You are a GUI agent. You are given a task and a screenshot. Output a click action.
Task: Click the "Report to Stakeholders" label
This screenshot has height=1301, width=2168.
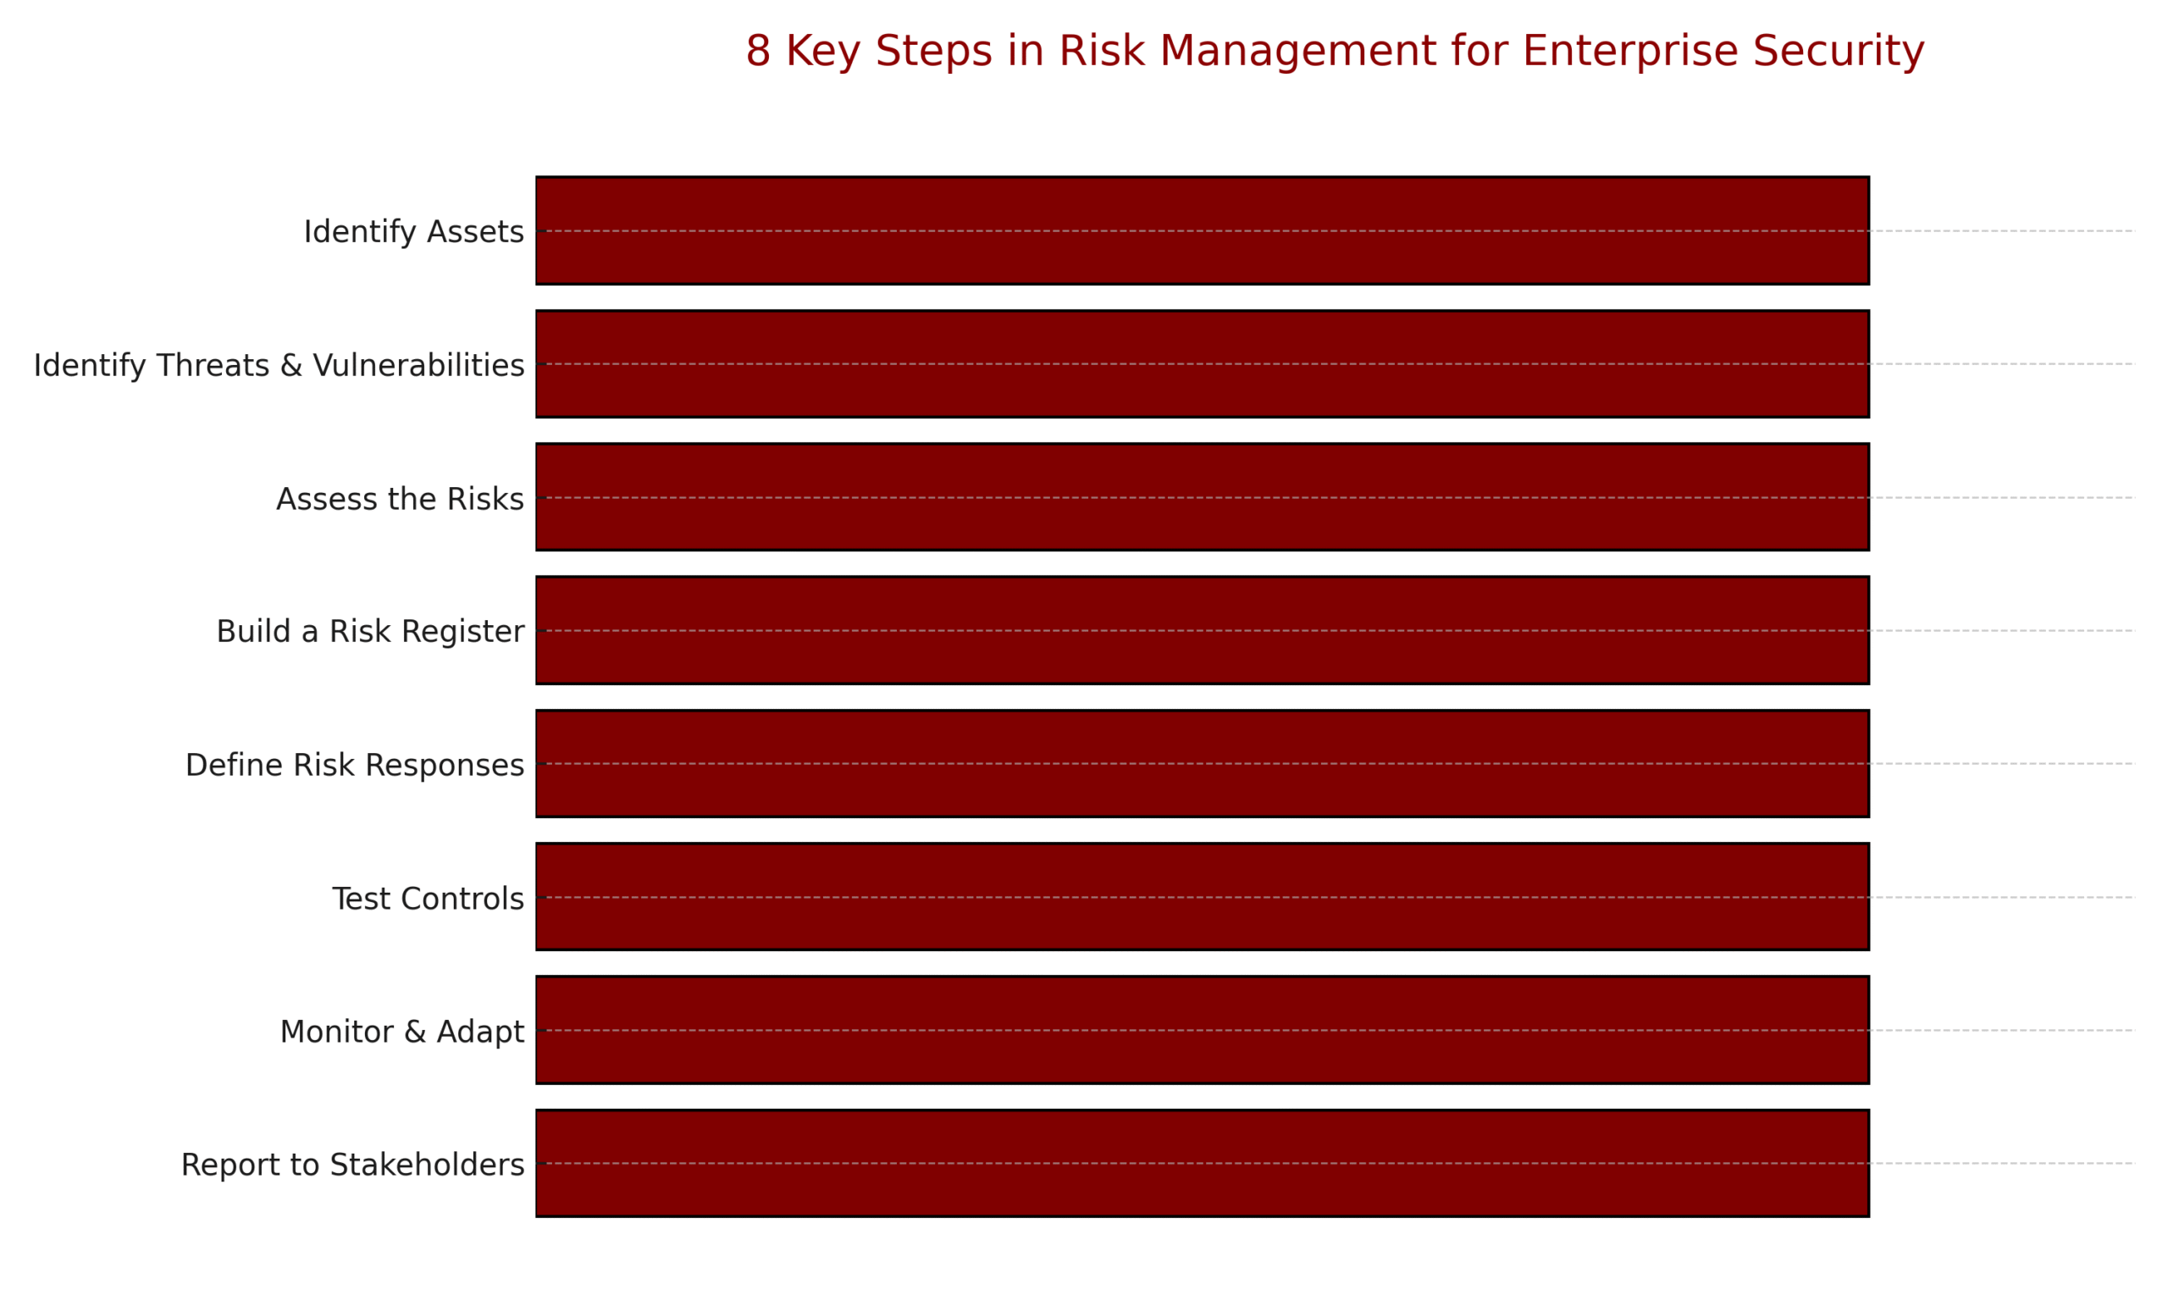(352, 1165)
